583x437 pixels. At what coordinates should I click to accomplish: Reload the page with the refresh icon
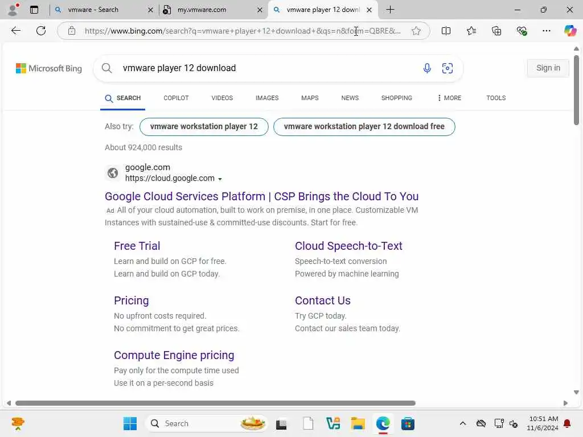[x=41, y=31]
